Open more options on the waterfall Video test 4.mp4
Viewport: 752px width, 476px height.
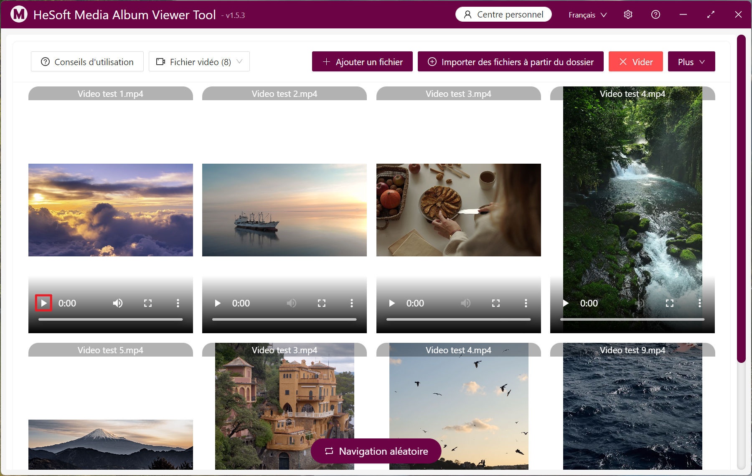700,303
